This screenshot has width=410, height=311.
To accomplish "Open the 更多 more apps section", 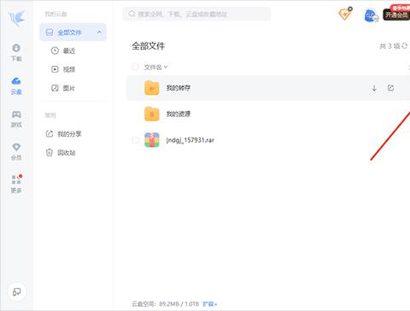I will tap(16, 184).
